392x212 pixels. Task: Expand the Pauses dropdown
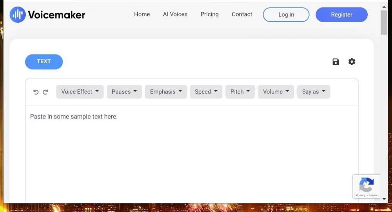(x=124, y=91)
